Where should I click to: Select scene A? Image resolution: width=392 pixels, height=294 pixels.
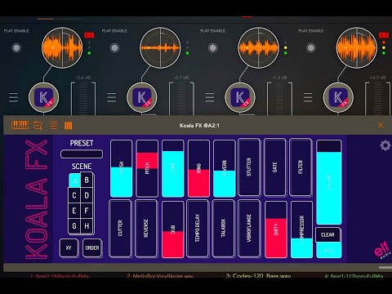pos(75,180)
